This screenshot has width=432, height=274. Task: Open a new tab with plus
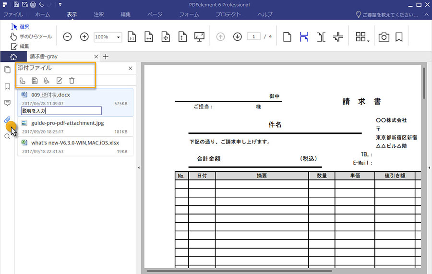(106, 57)
